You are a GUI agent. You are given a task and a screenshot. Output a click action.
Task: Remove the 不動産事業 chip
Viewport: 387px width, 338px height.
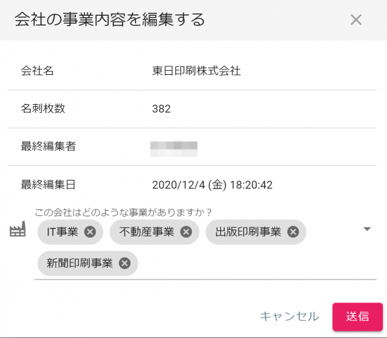(186, 232)
